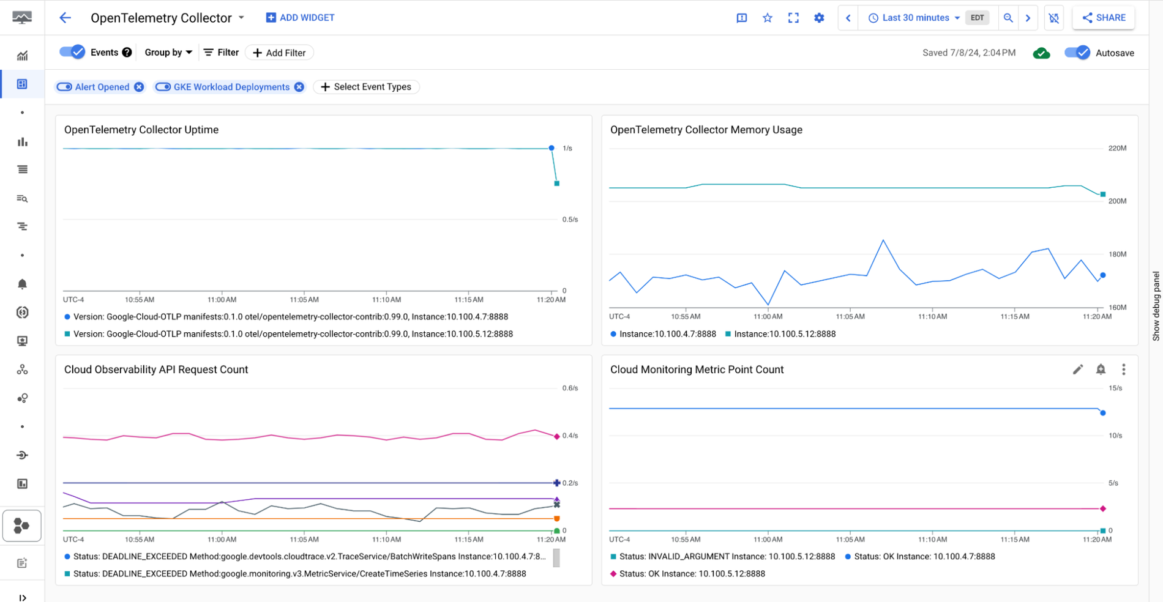The width and height of the screenshot is (1163, 602).
Task: Click the ADD WIDGET plus icon button
Action: [x=300, y=18]
